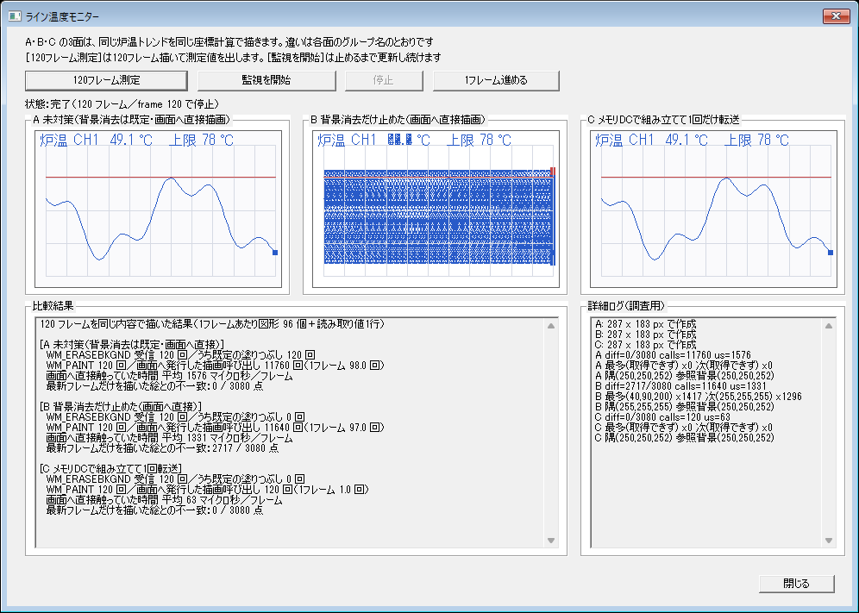Click log line 'C diff=0/3080 calls=120 us=63'
859x613 pixels.
click(x=662, y=417)
